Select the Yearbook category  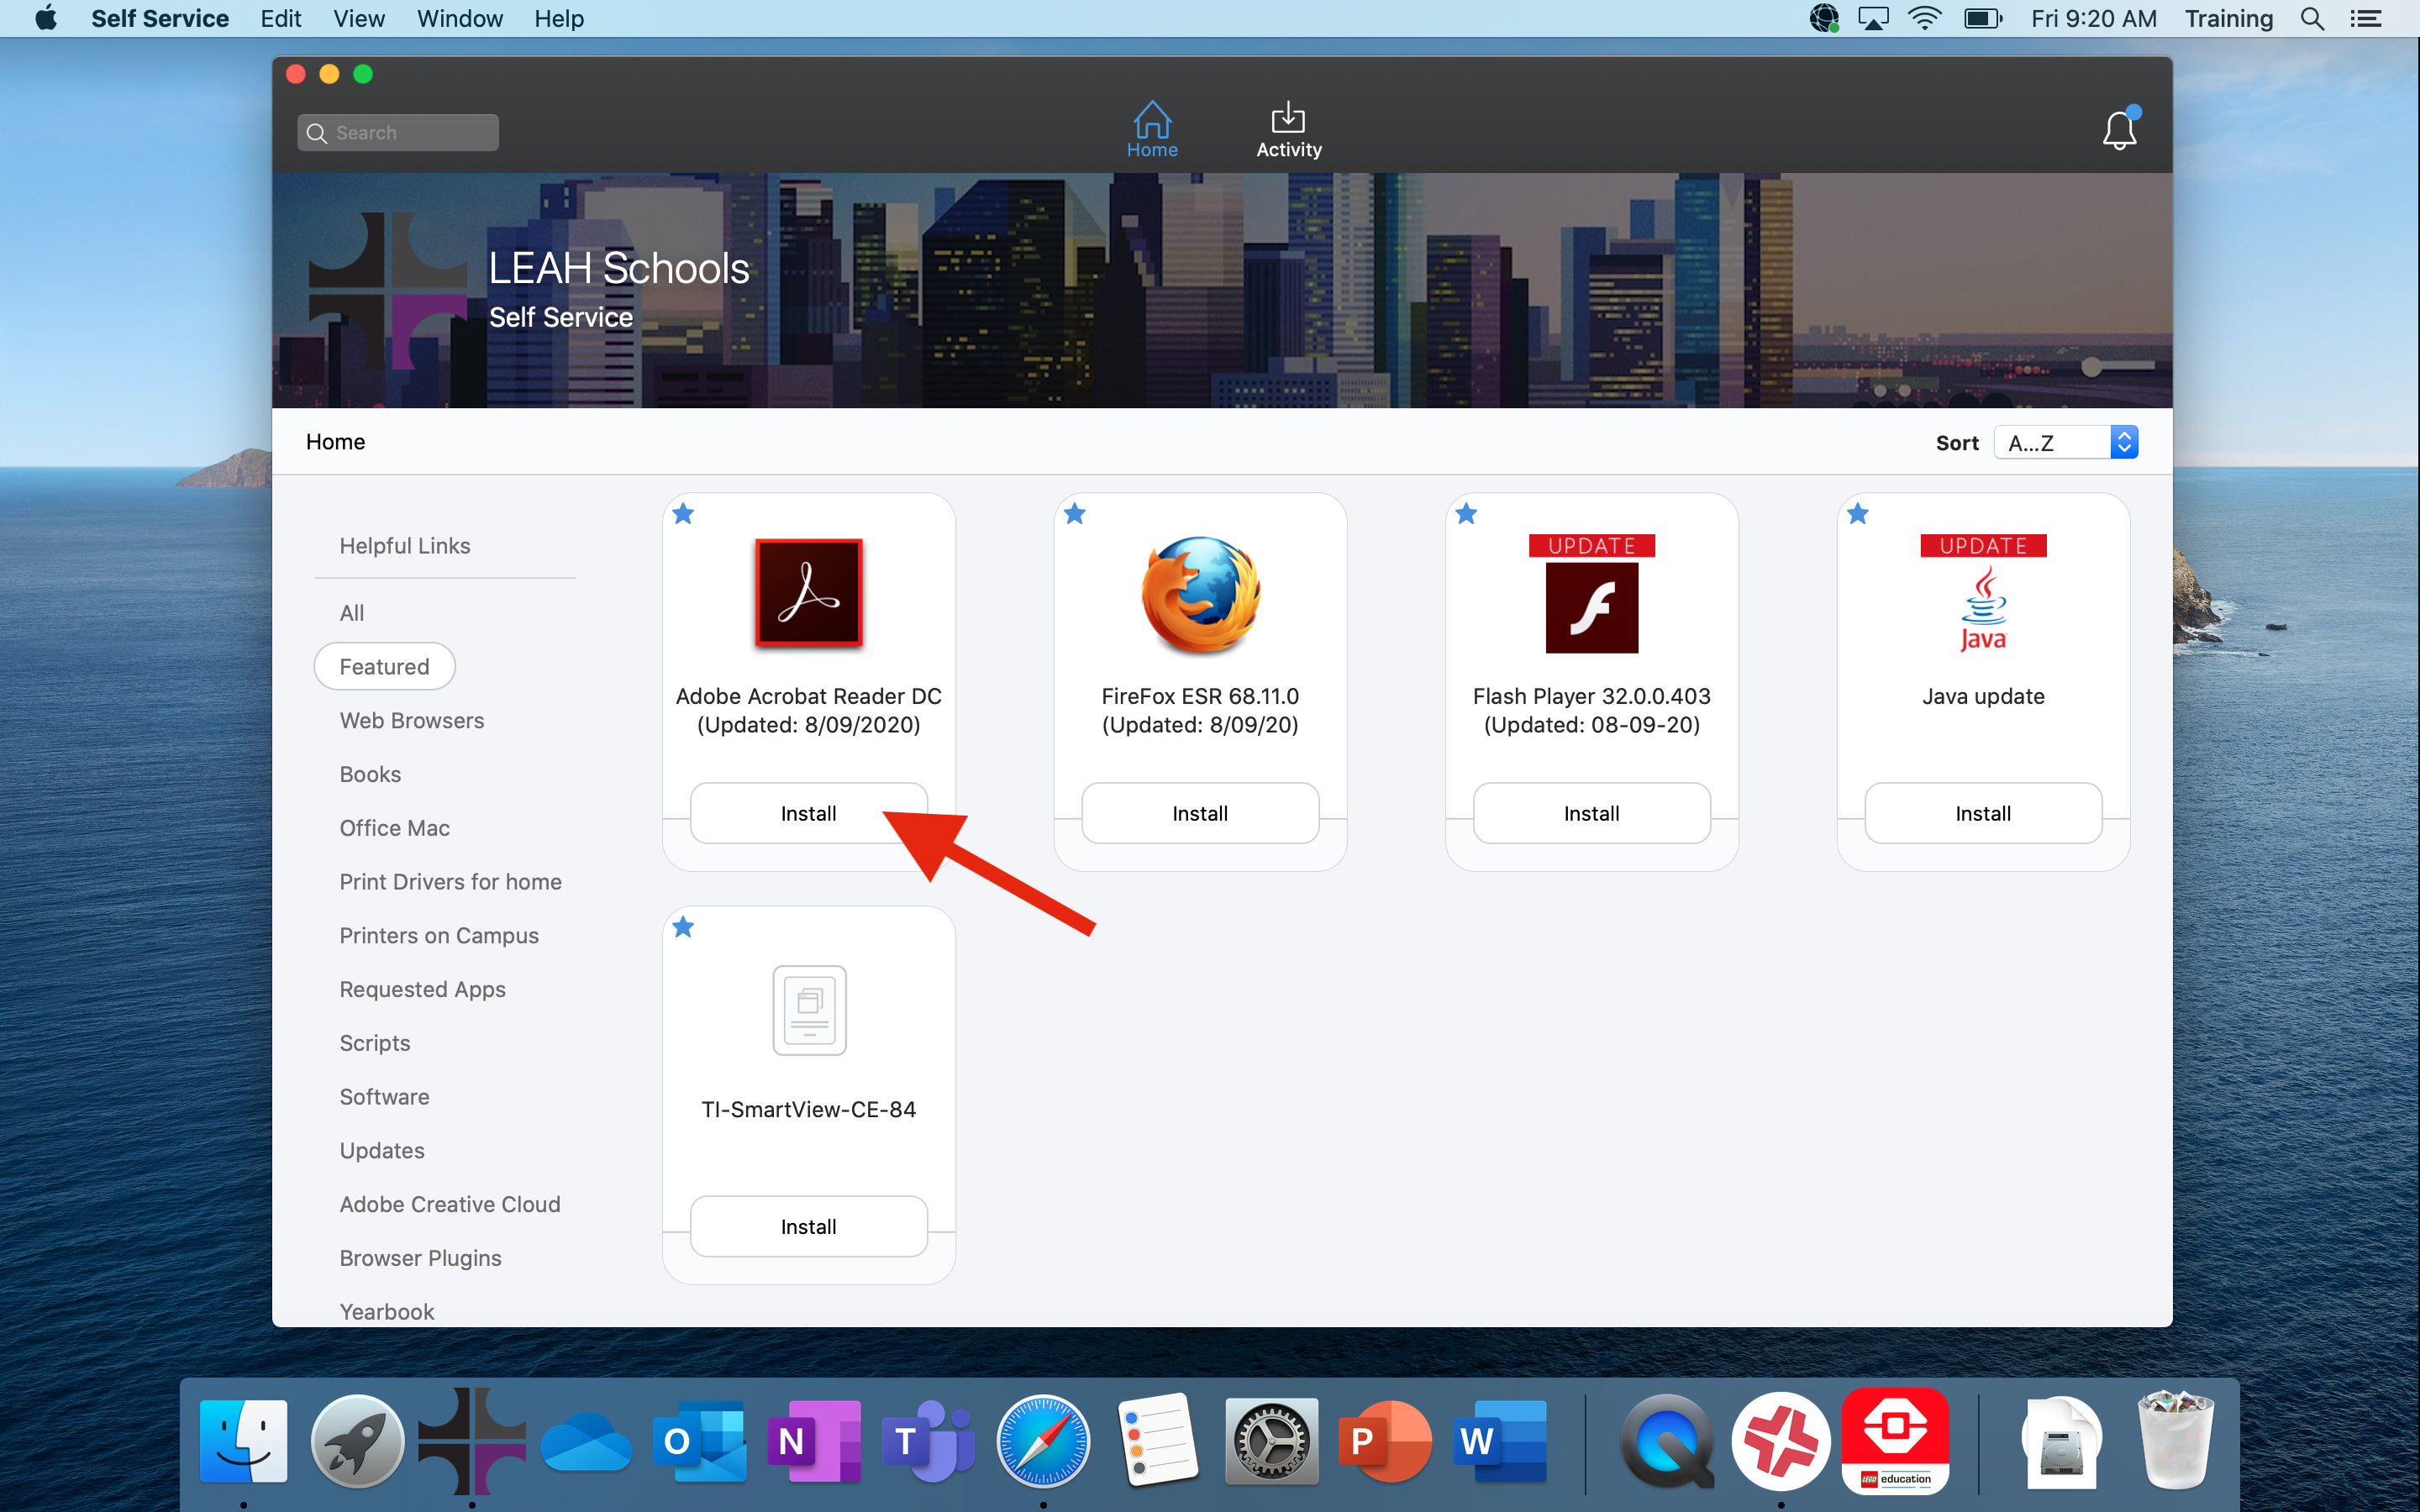point(387,1311)
